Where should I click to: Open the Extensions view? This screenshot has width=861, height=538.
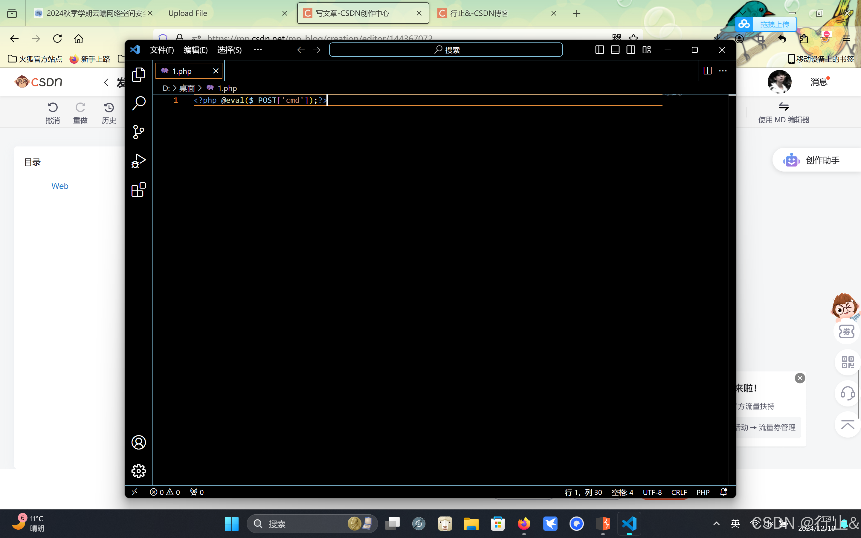tap(138, 190)
